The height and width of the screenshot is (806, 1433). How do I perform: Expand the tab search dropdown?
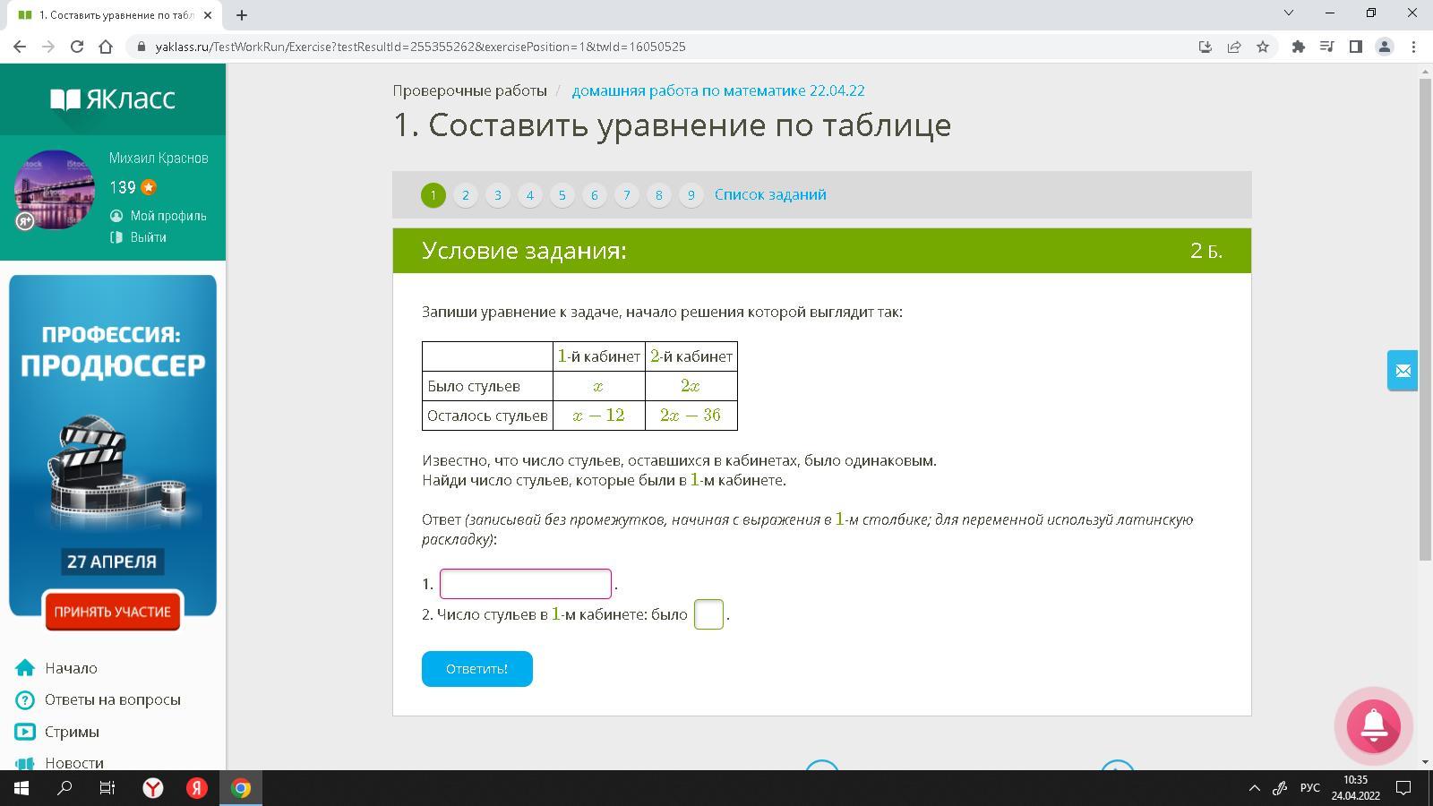(x=1289, y=13)
